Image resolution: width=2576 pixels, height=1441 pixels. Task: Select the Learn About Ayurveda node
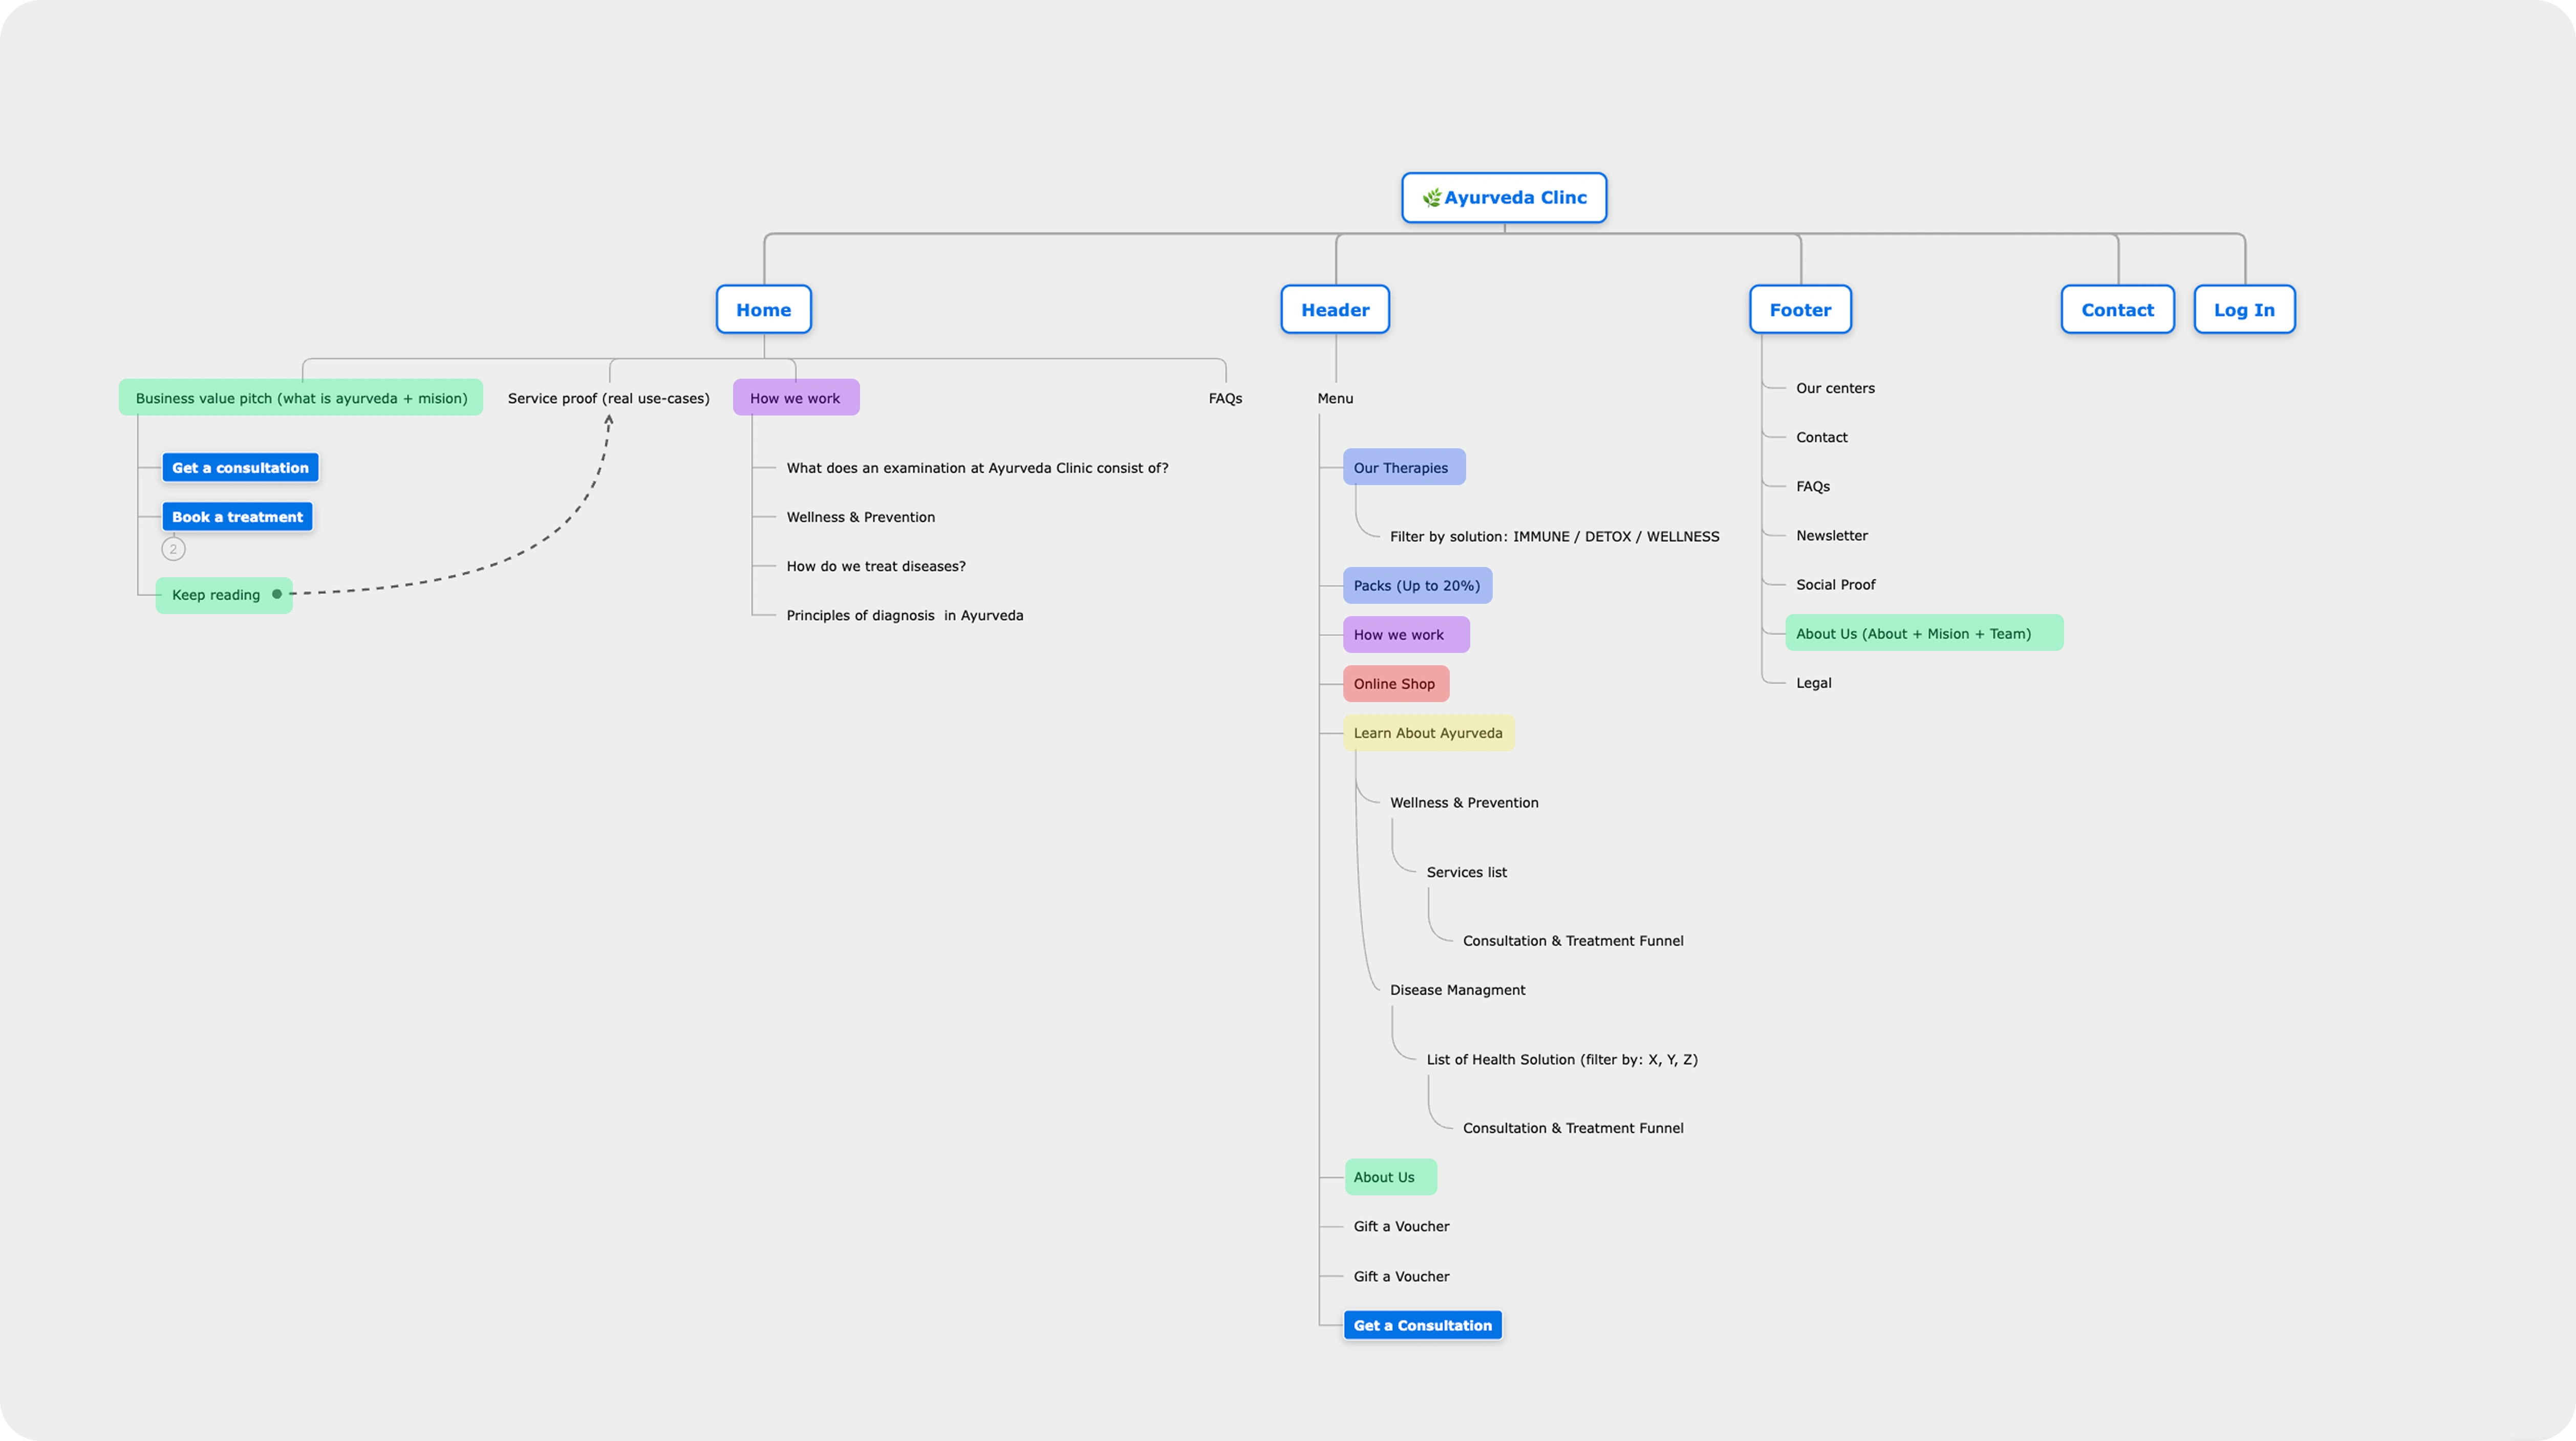pyautogui.click(x=1427, y=732)
